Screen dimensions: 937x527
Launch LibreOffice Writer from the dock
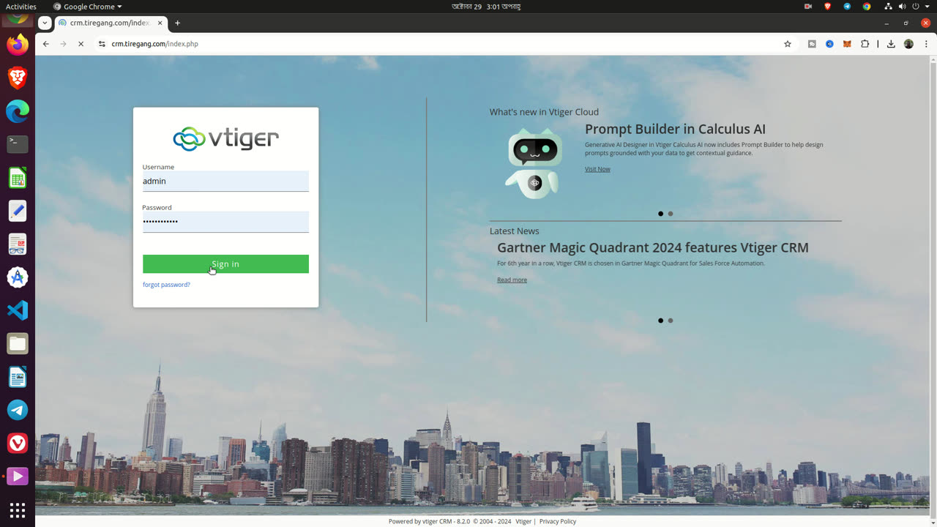[x=18, y=377]
